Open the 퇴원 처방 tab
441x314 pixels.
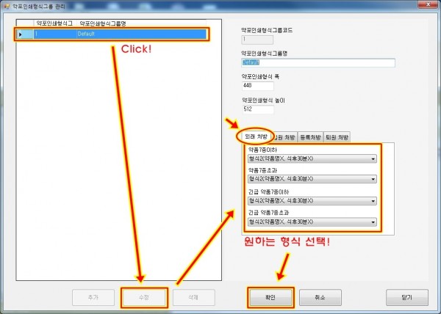(x=337, y=136)
